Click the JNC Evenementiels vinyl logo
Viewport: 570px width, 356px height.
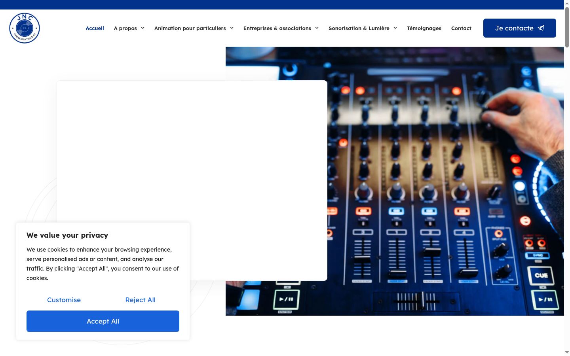(25, 28)
